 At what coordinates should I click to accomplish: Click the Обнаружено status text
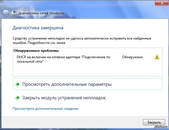132,57
